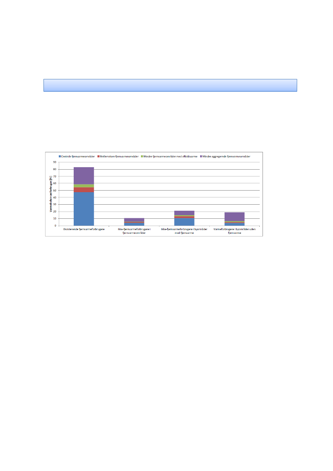Click the green Mindre fjernvarmeområder med affaldsvarme legend swatch
The image size is (333, 471).
(x=142, y=156)
